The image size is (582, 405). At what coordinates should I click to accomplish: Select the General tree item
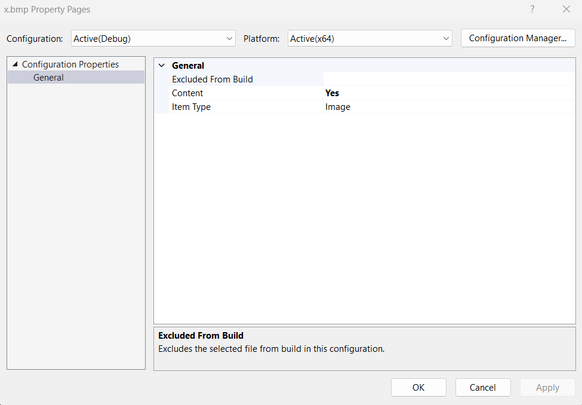48,78
